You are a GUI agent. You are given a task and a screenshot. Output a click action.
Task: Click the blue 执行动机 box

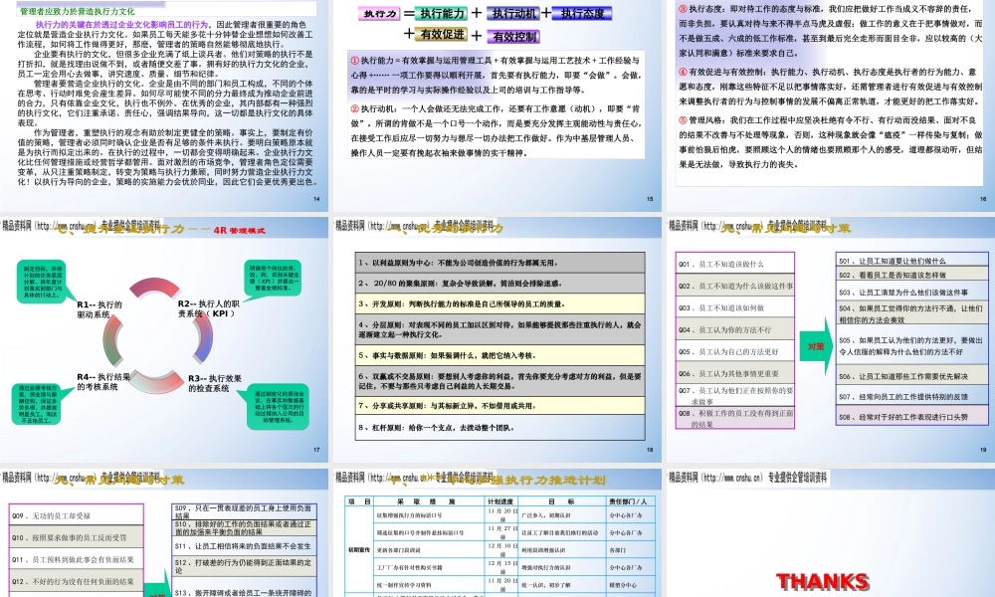tap(513, 13)
